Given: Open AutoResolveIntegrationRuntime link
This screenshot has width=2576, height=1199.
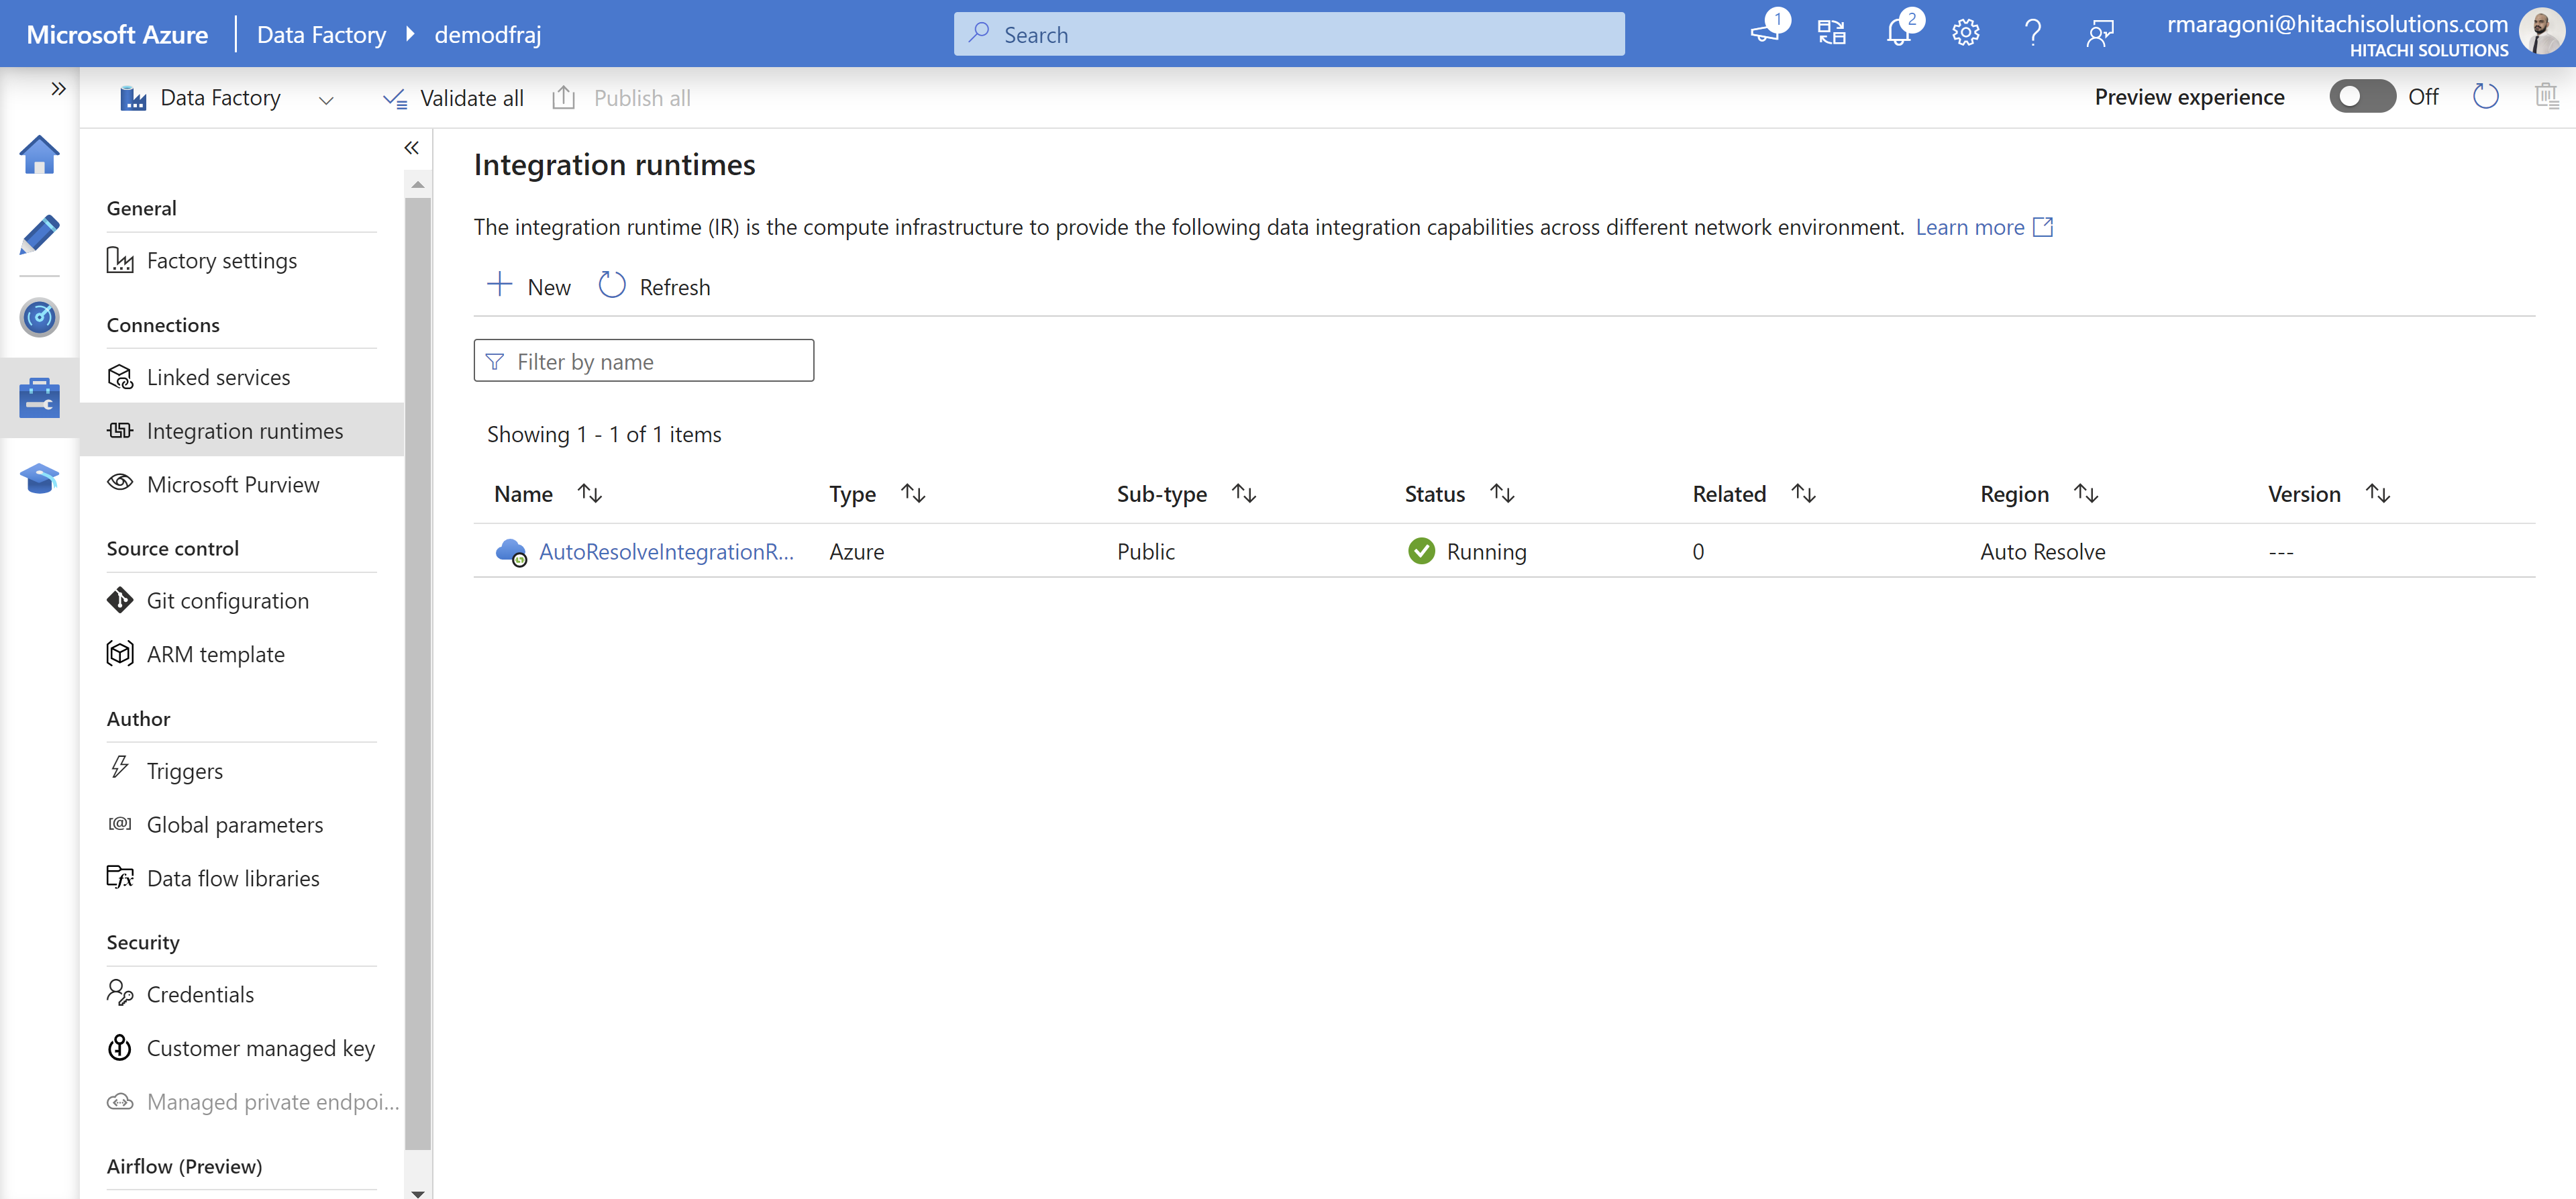Looking at the screenshot, I should pyautogui.click(x=666, y=552).
